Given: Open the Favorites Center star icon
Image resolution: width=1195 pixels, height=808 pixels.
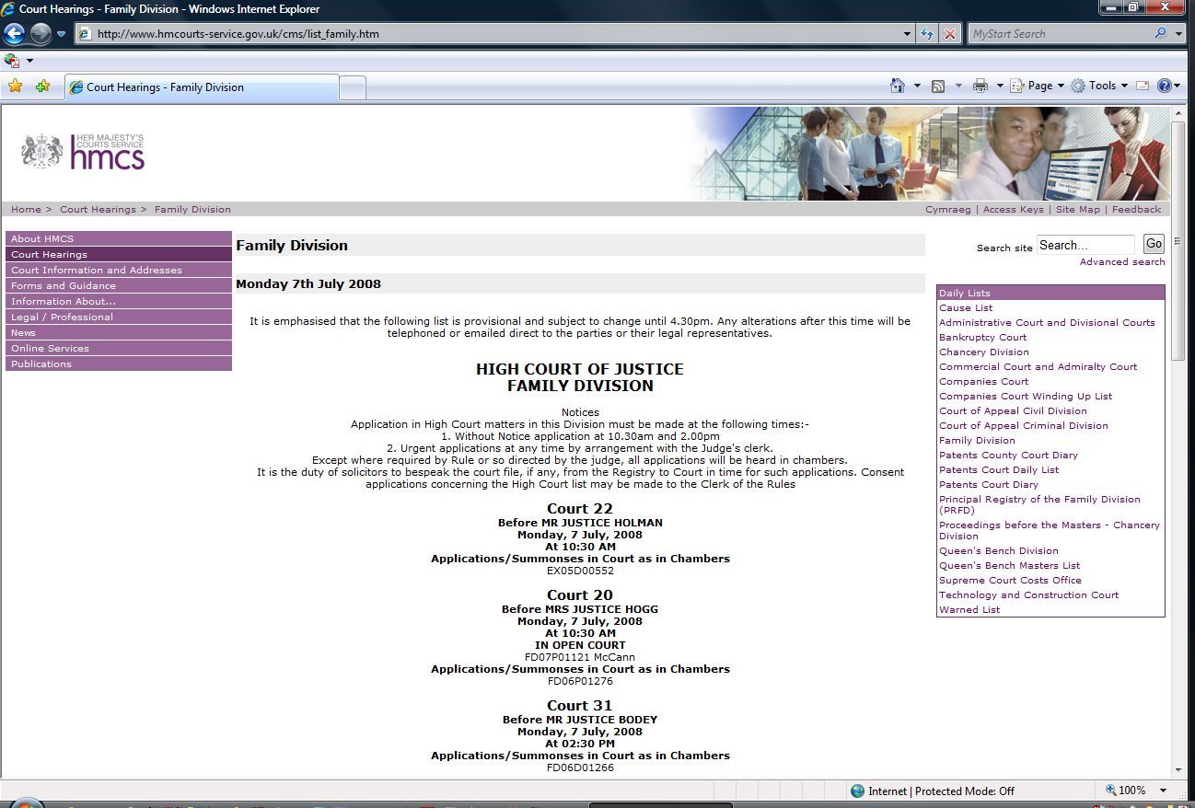Looking at the screenshot, I should pos(15,87).
